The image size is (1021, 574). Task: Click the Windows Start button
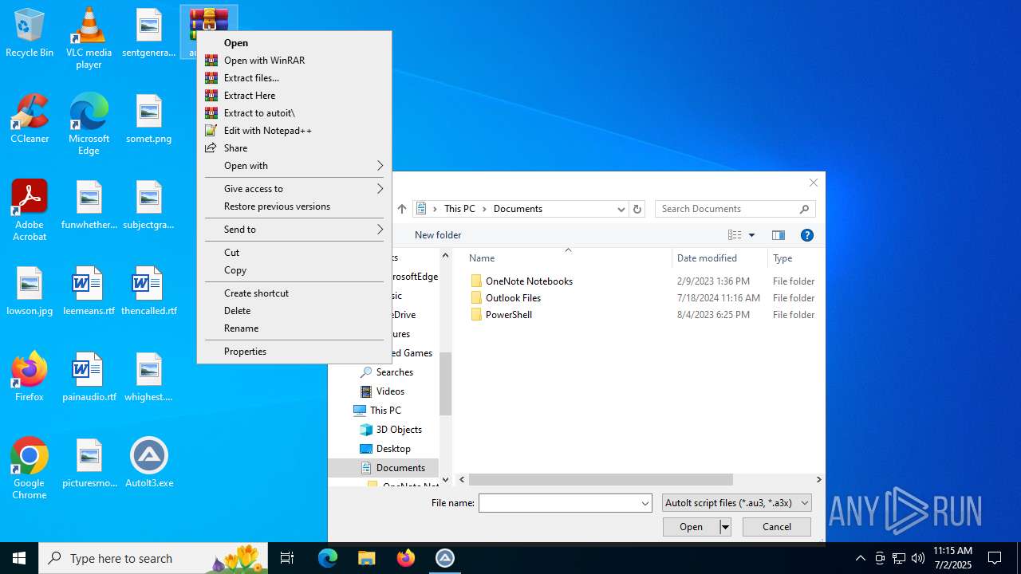(19, 558)
